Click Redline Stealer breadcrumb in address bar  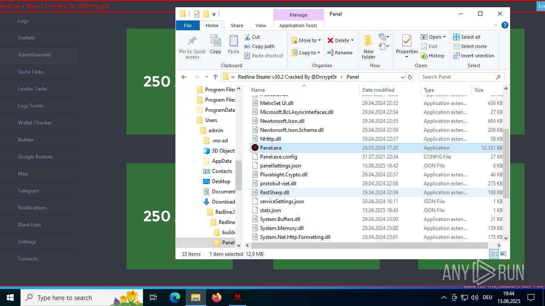click(x=287, y=77)
